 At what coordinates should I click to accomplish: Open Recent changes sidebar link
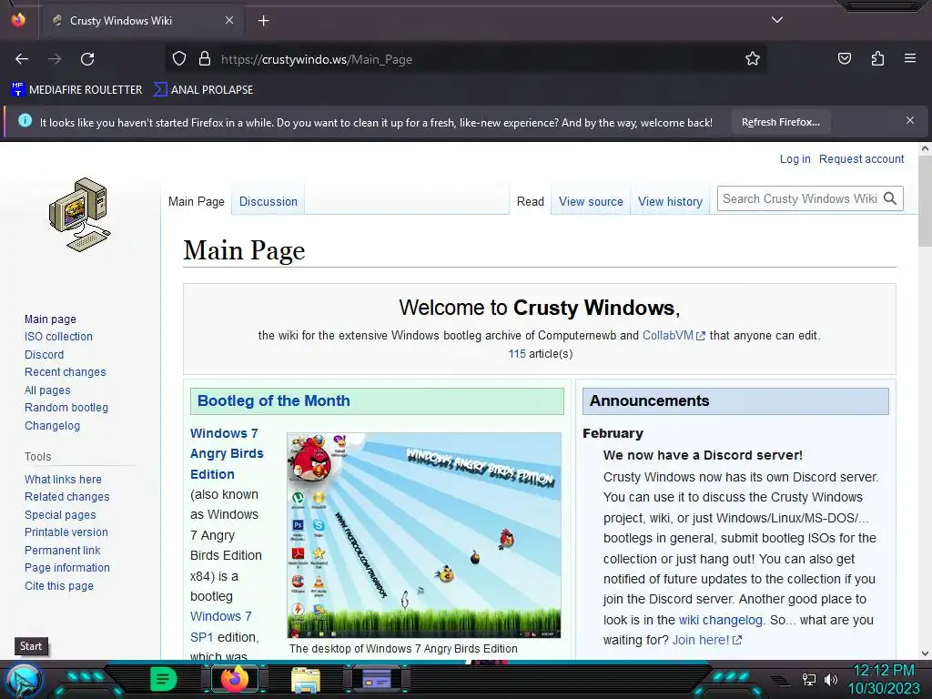[65, 372]
